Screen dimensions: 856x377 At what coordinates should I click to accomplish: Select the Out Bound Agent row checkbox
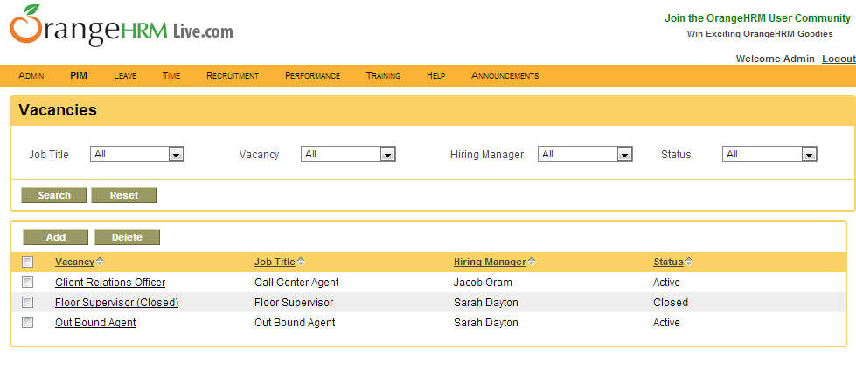click(27, 322)
